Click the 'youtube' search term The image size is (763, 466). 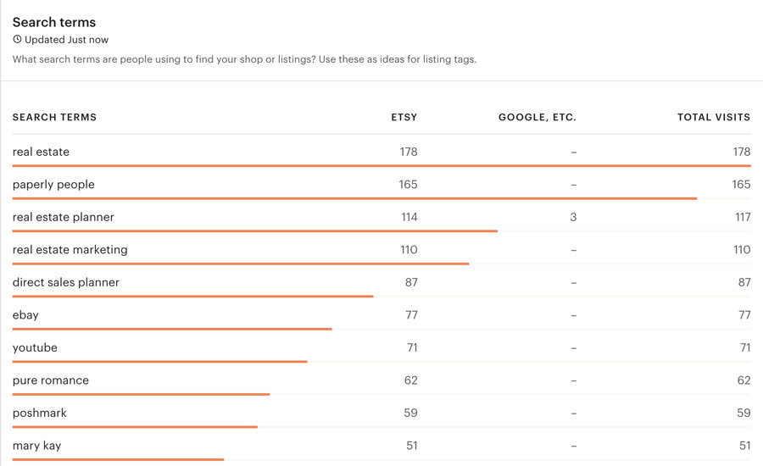(x=35, y=347)
